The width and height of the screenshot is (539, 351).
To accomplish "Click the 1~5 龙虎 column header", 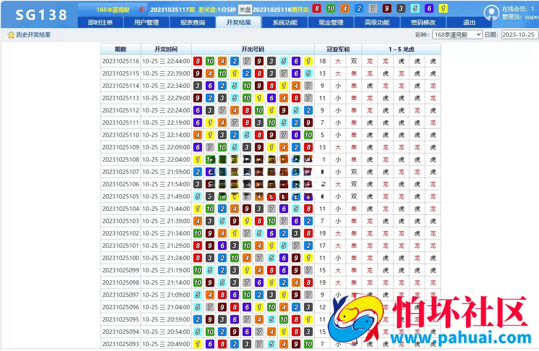I will pos(402,50).
